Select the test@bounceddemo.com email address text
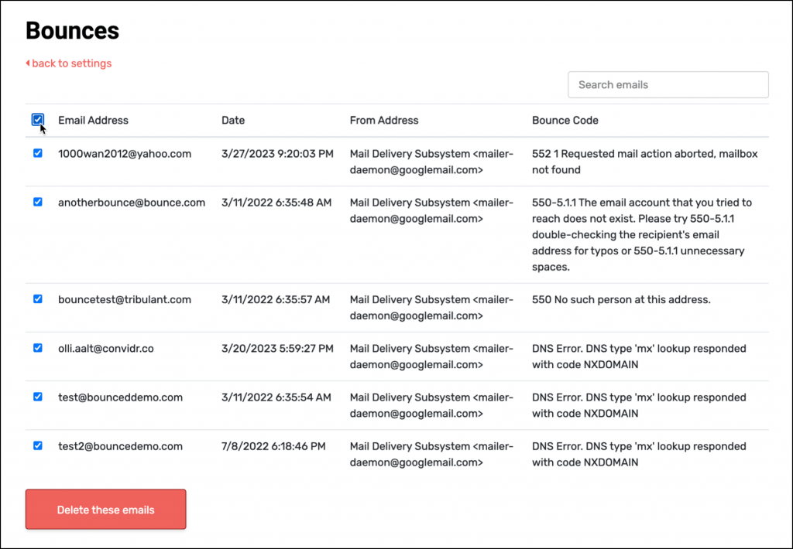This screenshot has width=793, height=549. click(120, 397)
